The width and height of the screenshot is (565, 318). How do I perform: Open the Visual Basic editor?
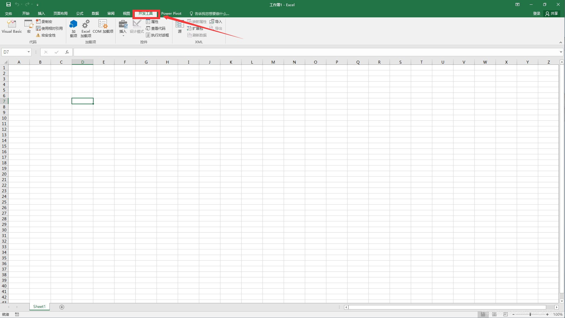(x=12, y=26)
